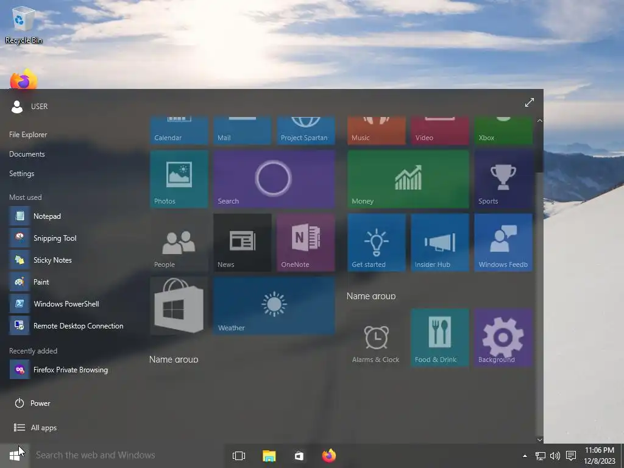Click the tile area scrollbar down arrow
The height and width of the screenshot is (468, 624).
tap(540, 440)
